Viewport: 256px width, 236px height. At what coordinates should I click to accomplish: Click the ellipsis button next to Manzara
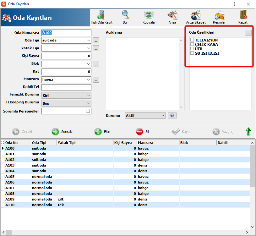click(96, 80)
